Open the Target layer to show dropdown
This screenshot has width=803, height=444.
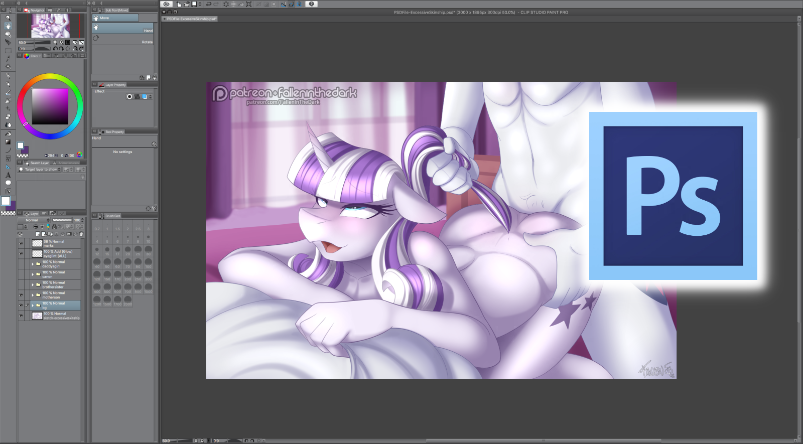40,170
